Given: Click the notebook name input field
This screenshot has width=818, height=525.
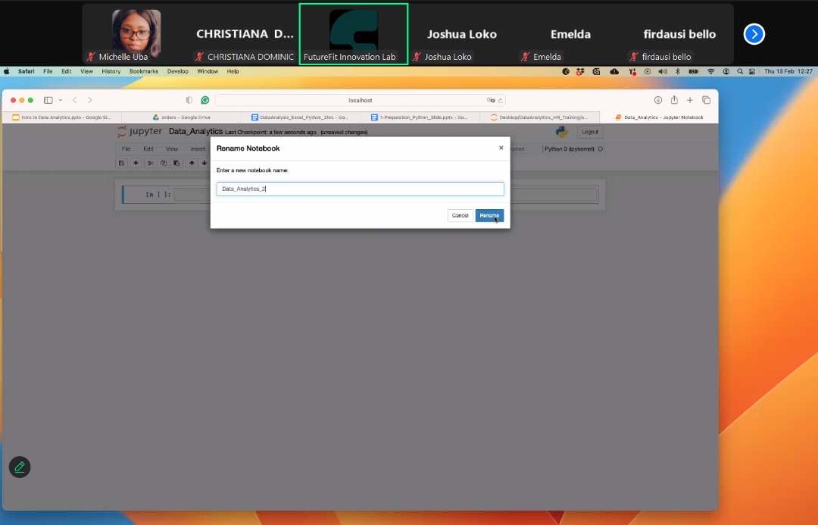Looking at the screenshot, I should (x=360, y=189).
